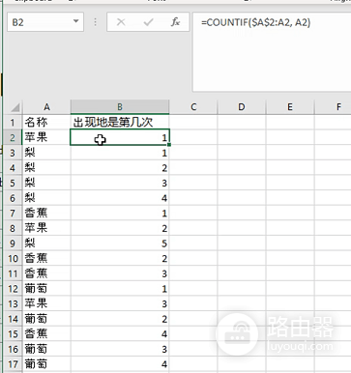Select column C header

click(x=193, y=107)
